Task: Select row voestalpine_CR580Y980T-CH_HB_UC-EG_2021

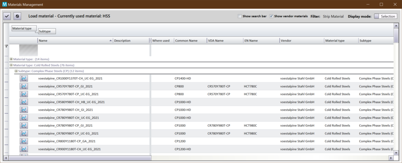Action: tap(201, 102)
